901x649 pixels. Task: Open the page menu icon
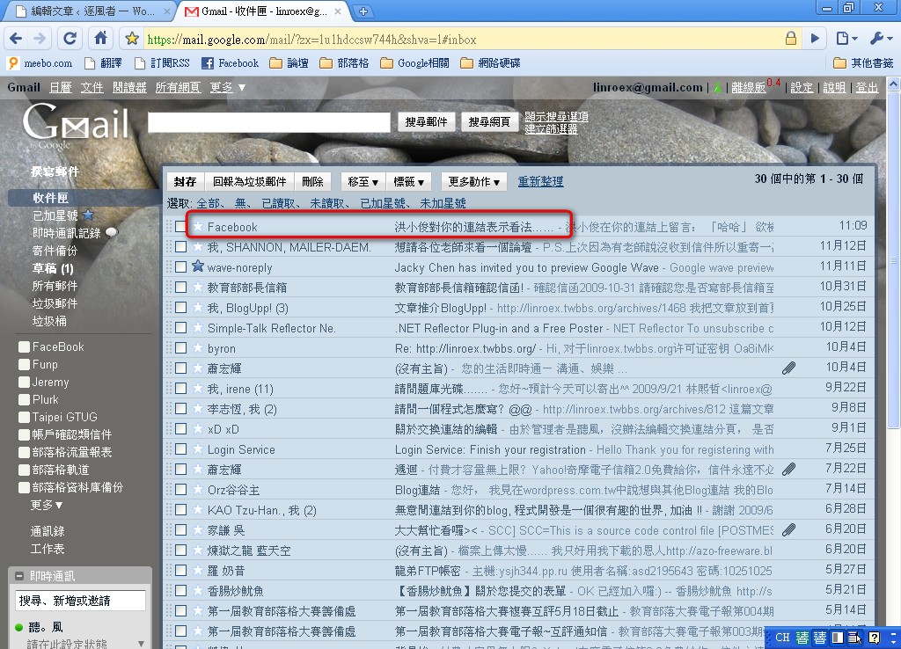pos(846,39)
